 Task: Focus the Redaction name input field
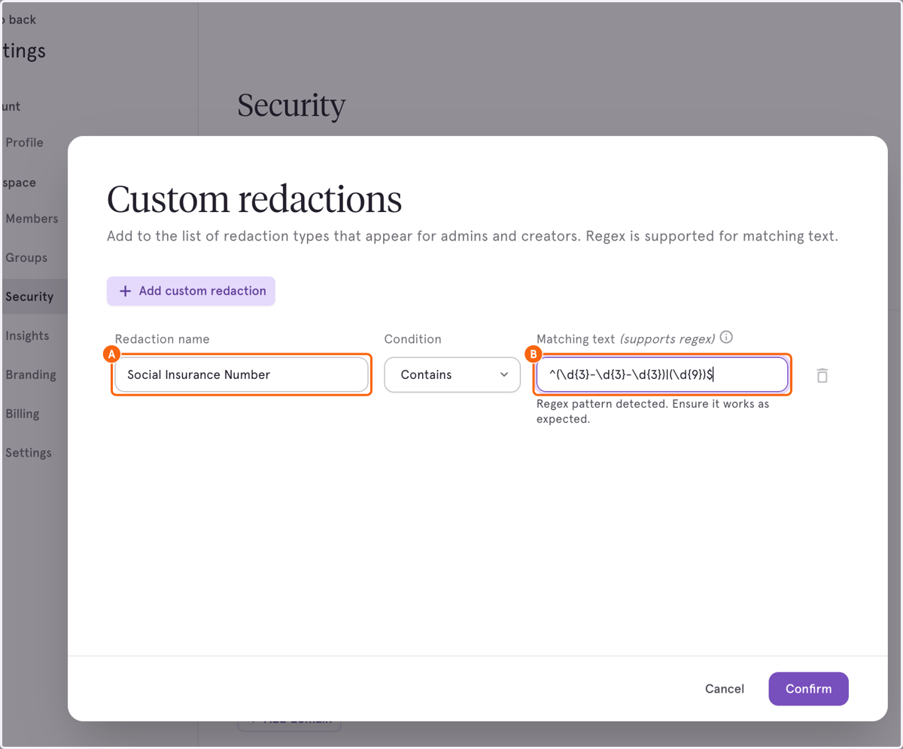coord(242,374)
